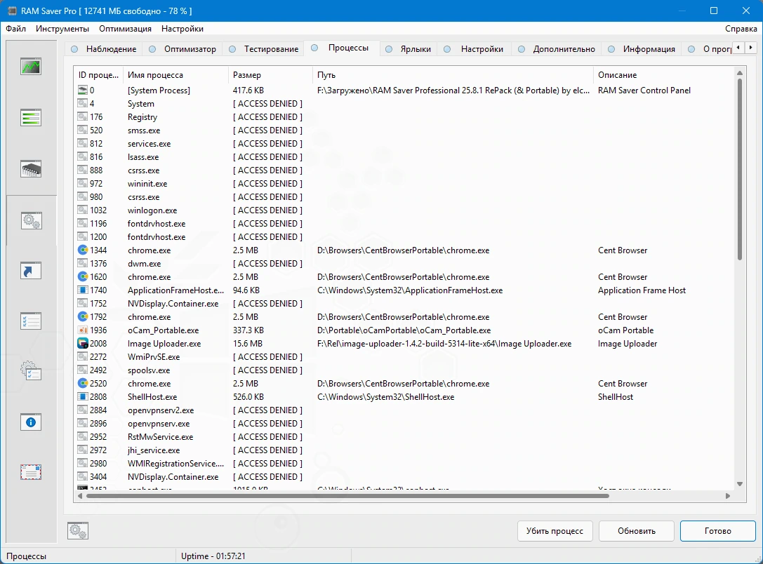Open the checklist settings sidebar icon
Screen dimensions: 763x564
(31, 321)
